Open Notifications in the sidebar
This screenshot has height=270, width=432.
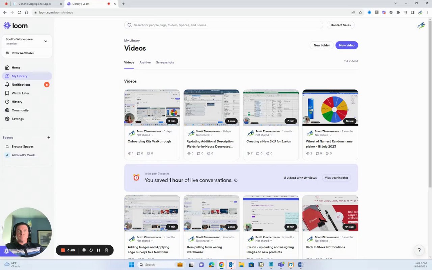click(x=27, y=85)
